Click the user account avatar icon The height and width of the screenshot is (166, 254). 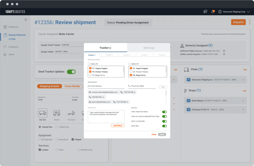click(x=220, y=12)
